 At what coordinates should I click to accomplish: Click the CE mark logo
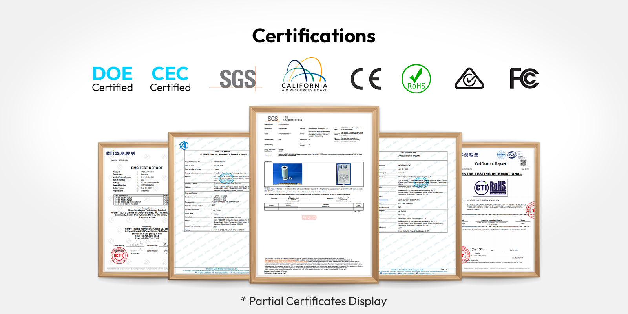(366, 79)
